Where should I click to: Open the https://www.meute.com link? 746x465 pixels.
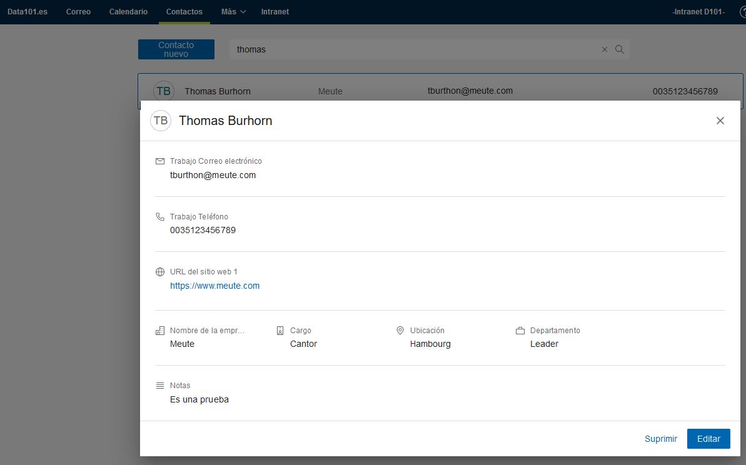[x=214, y=286]
